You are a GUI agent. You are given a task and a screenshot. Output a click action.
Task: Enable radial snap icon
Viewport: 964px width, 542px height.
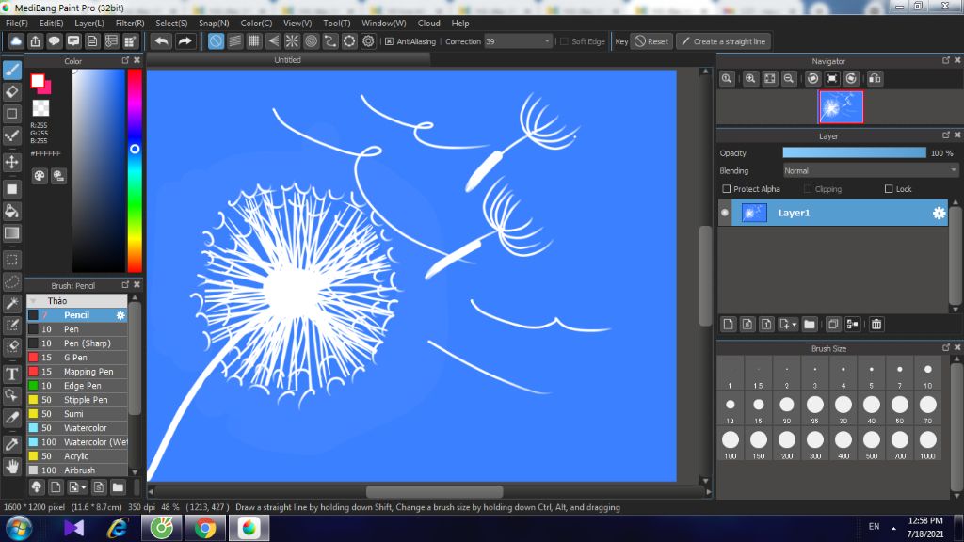(292, 41)
